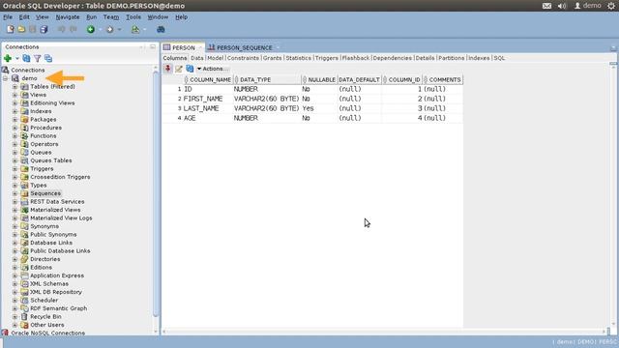Click the Oracle NoSQL Connections icon
The height and width of the screenshot is (348, 619).
[x=5, y=333]
